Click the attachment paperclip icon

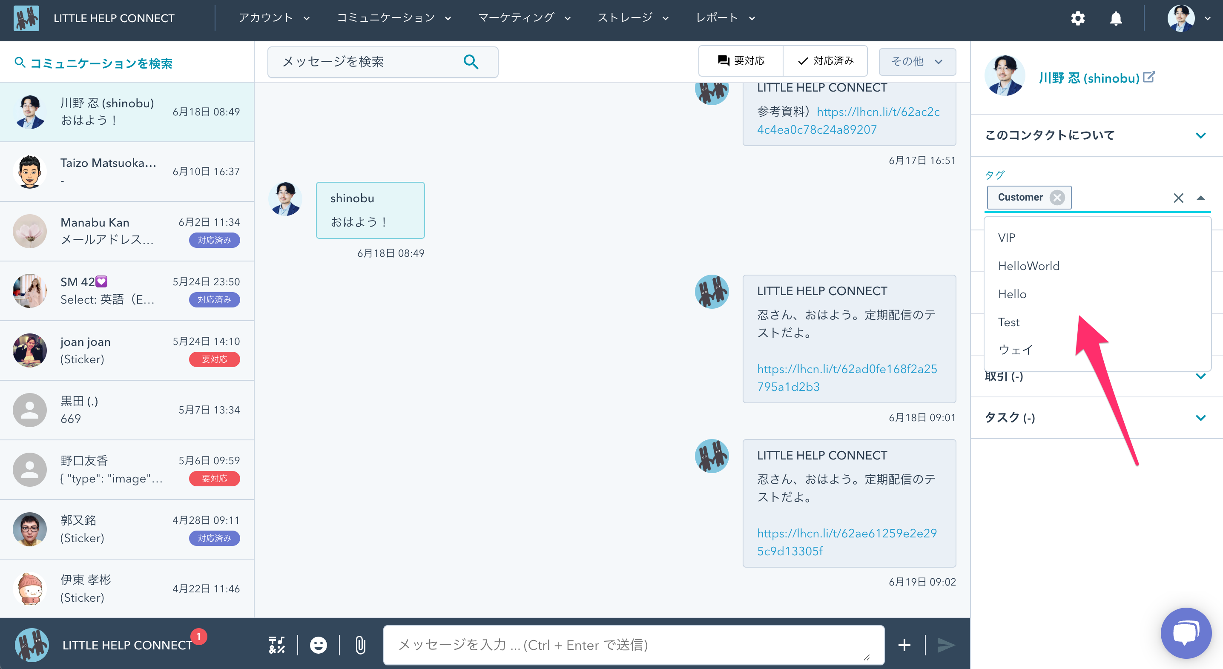pyautogui.click(x=360, y=645)
